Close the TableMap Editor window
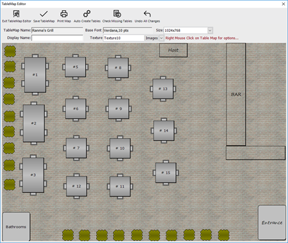Screen dimensions: 288x243 (284, 4)
